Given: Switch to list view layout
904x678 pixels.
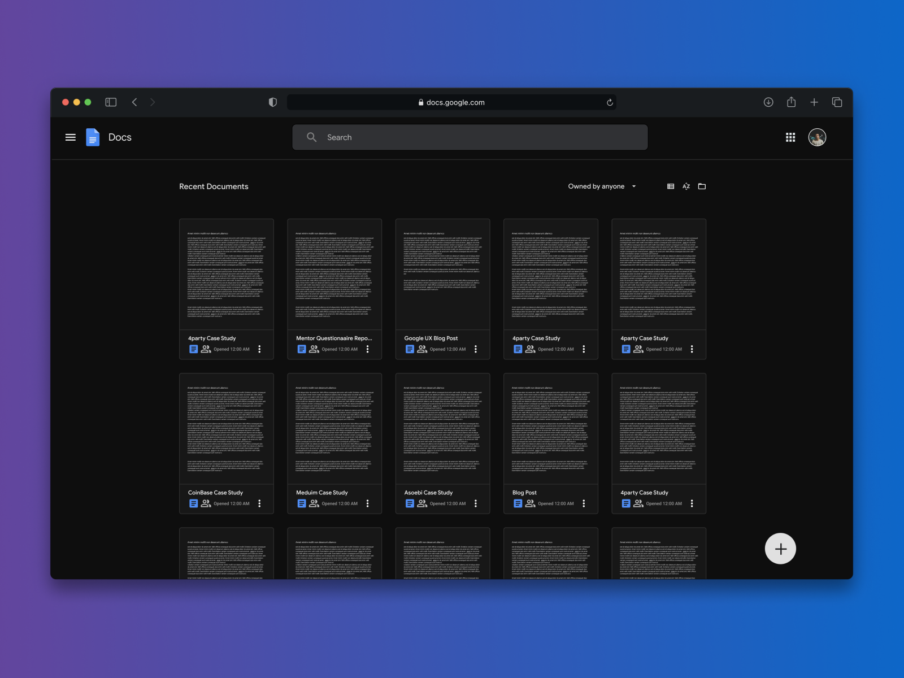Looking at the screenshot, I should 671,186.
